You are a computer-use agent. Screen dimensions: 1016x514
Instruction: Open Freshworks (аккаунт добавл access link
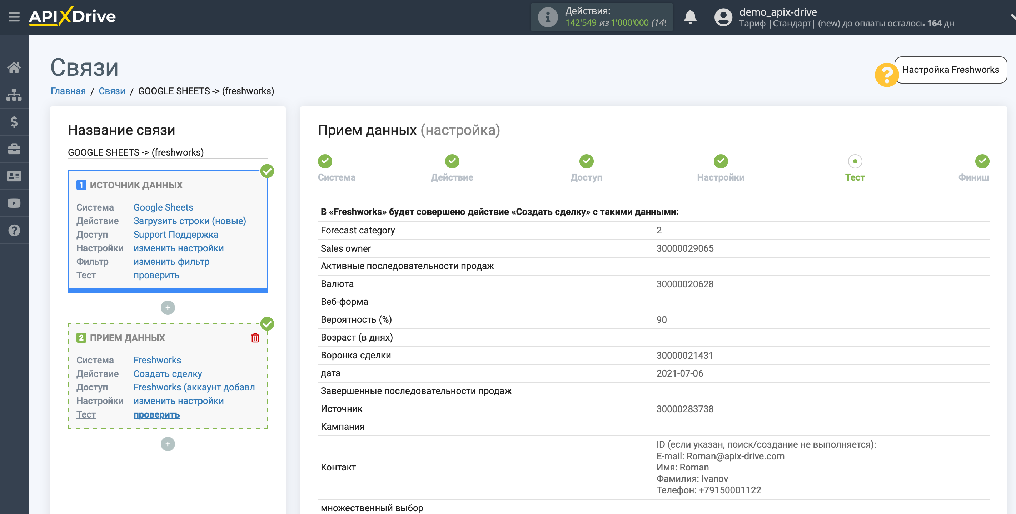[194, 387]
